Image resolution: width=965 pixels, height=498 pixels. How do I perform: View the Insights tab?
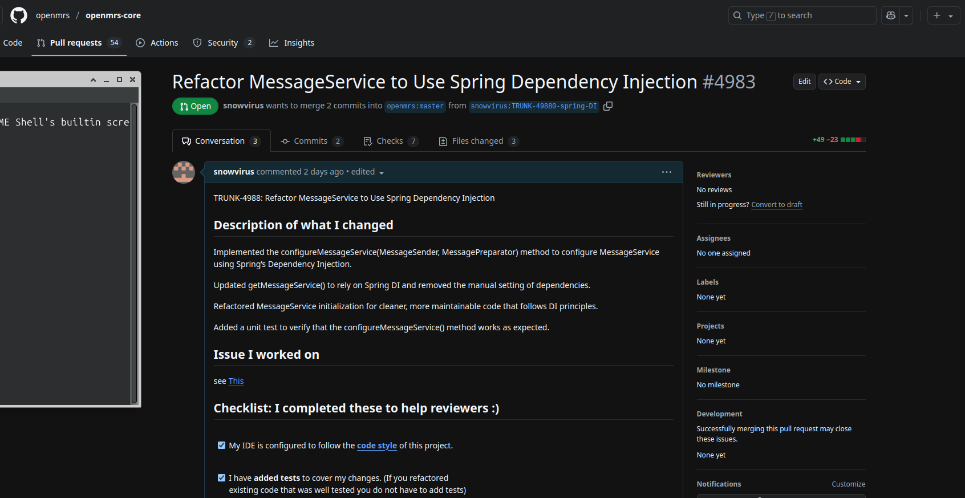coord(291,43)
